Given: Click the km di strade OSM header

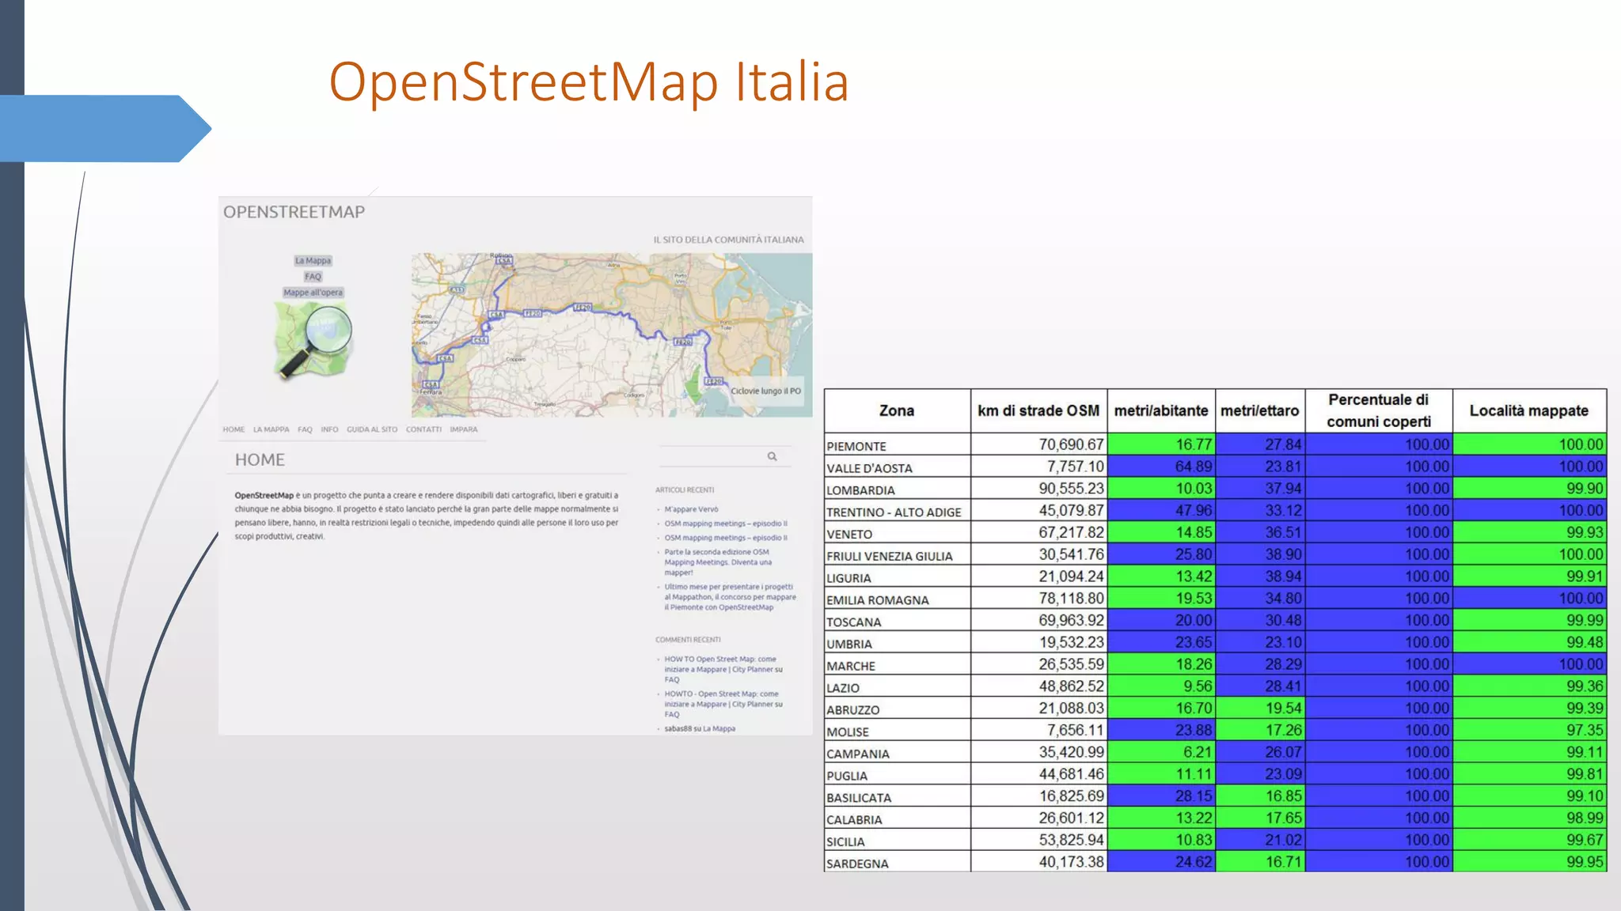Looking at the screenshot, I should pos(1038,410).
